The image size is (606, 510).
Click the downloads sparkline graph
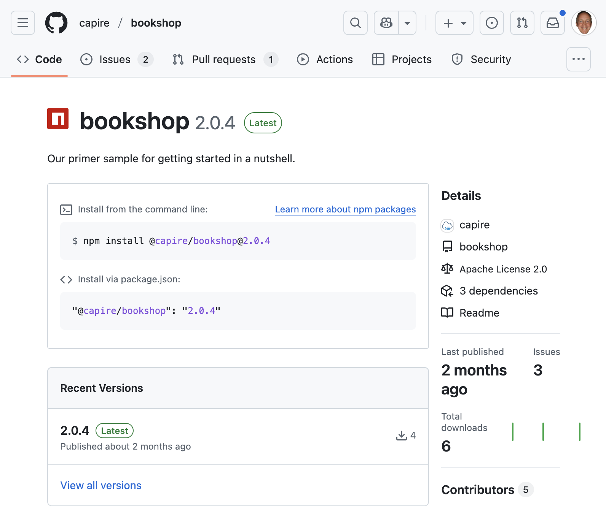coord(546,432)
